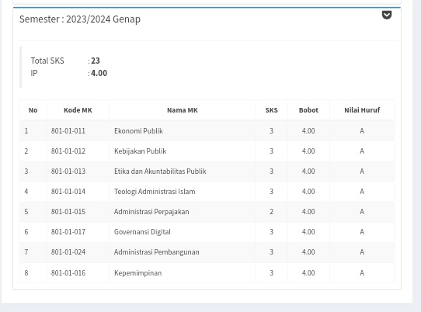Select Administrasi Perpajakan course name
This screenshot has width=421, height=312.
151,212
